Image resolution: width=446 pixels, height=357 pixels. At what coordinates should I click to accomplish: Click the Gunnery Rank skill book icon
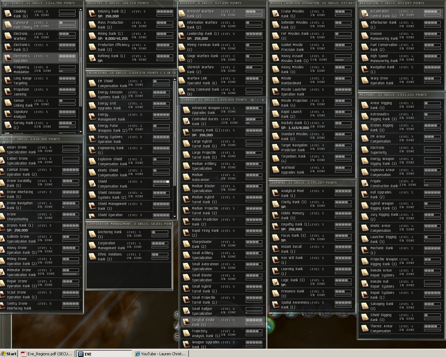(x=186, y=132)
